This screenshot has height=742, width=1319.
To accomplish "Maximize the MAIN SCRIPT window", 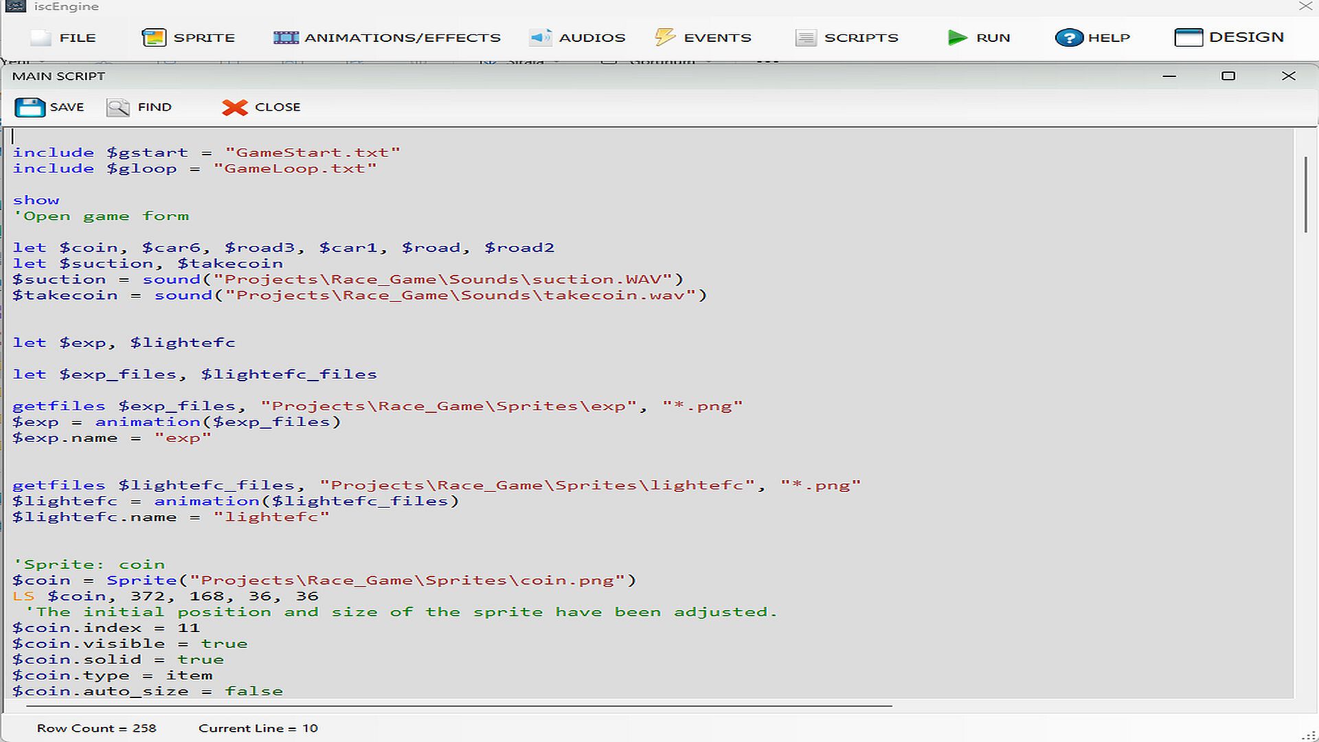I will click(x=1228, y=76).
